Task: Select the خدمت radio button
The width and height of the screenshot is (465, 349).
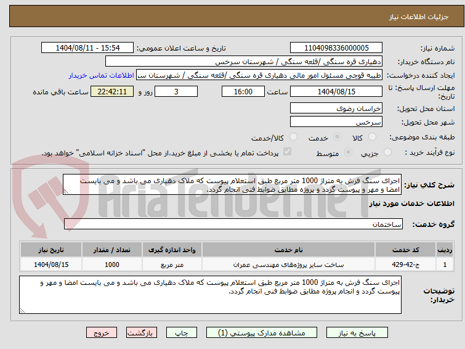Action: [337, 137]
